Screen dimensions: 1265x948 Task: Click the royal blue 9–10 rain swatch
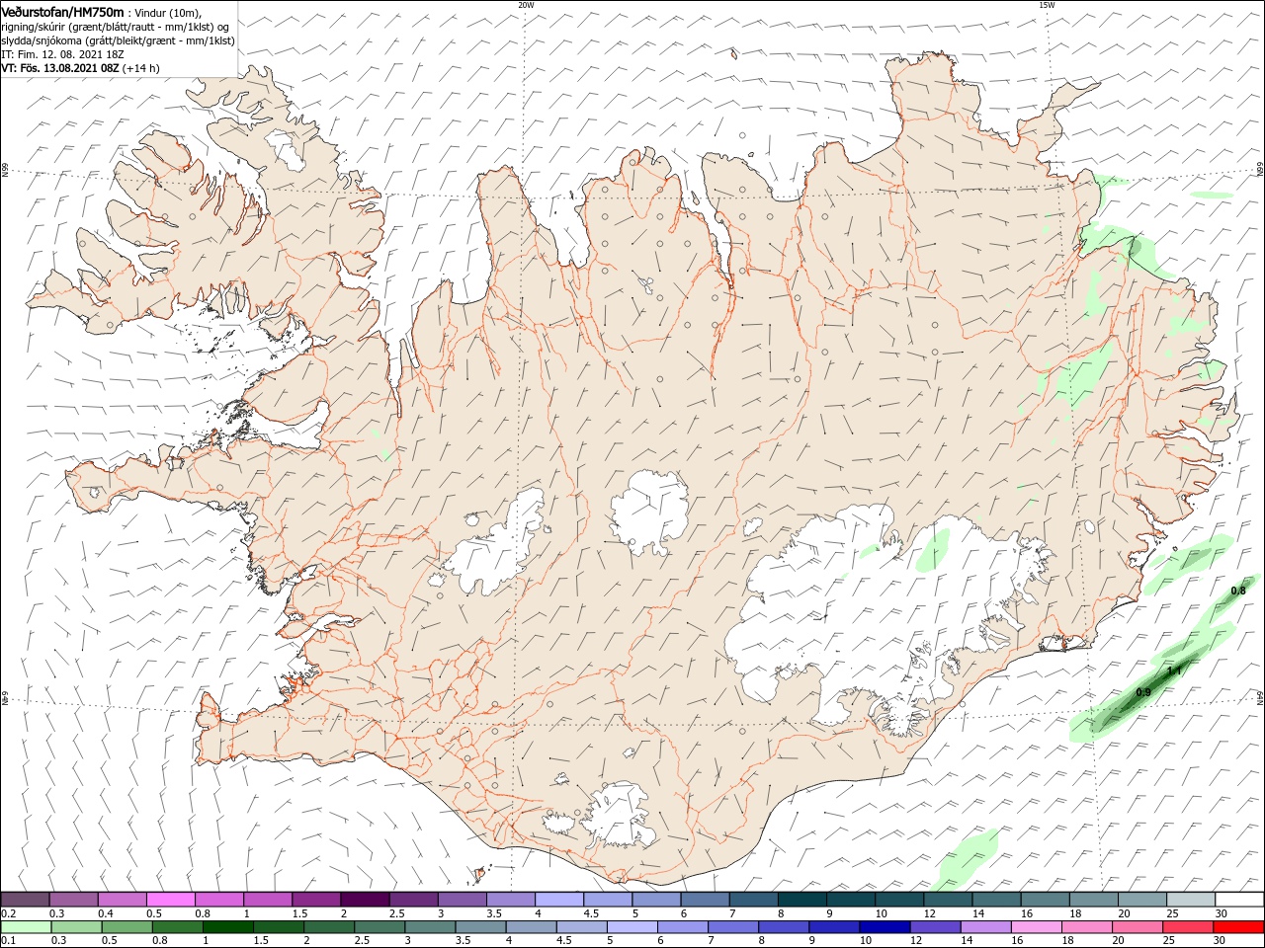[x=833, y=927]
